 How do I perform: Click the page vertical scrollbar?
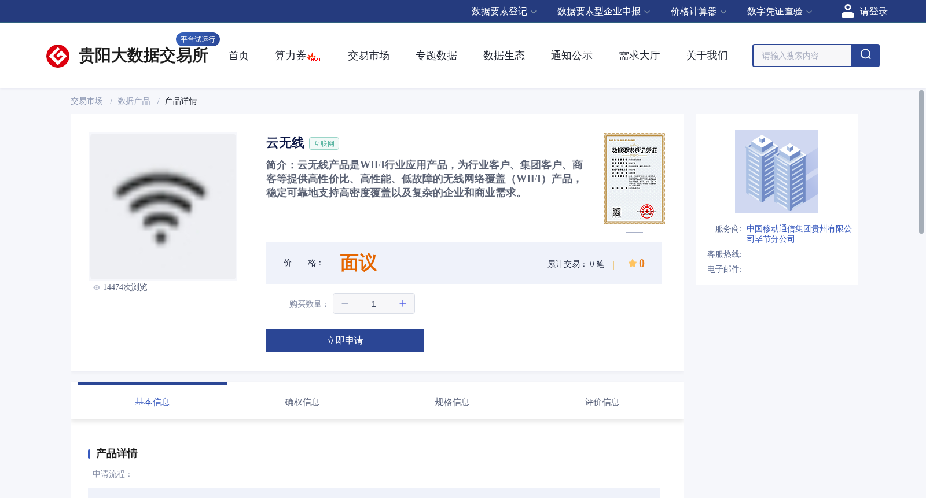921,162
